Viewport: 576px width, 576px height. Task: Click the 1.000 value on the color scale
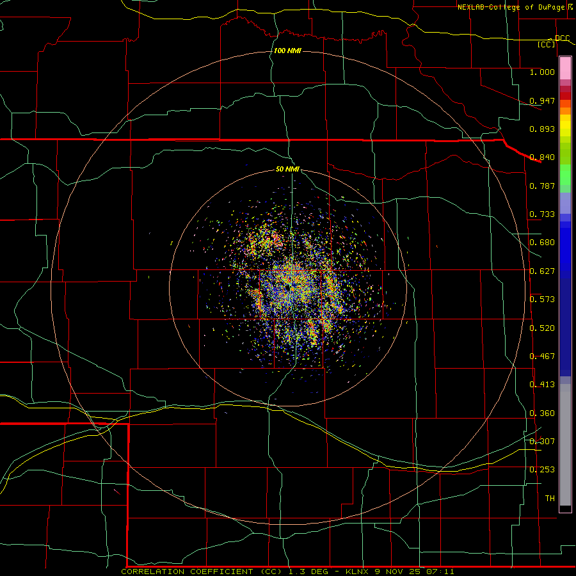click(x=542, y=72)
